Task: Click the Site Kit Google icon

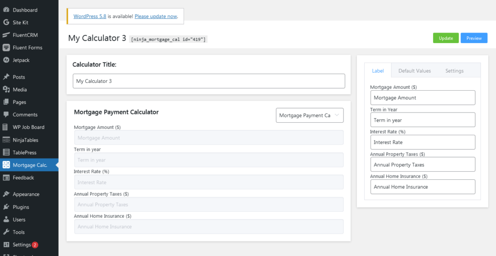Action: point(6,22)
